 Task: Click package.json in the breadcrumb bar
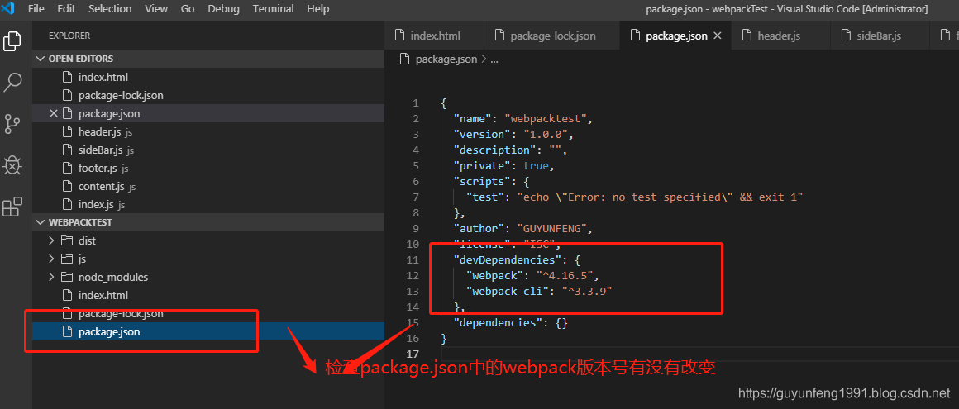pos(446,59)
